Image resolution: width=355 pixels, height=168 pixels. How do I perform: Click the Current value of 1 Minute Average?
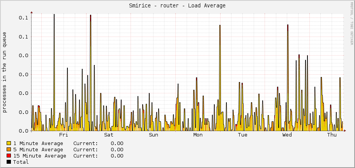tap(117, 143)
